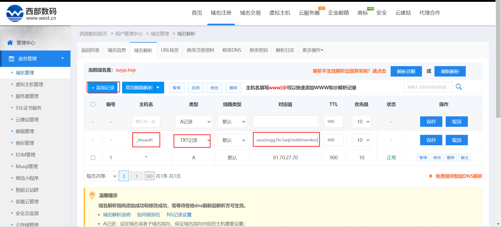The height and width of the screenshot is (227, 501).
Task: Open the 免费提供智能DNS解析 link
Action: [x=459, y=176]
